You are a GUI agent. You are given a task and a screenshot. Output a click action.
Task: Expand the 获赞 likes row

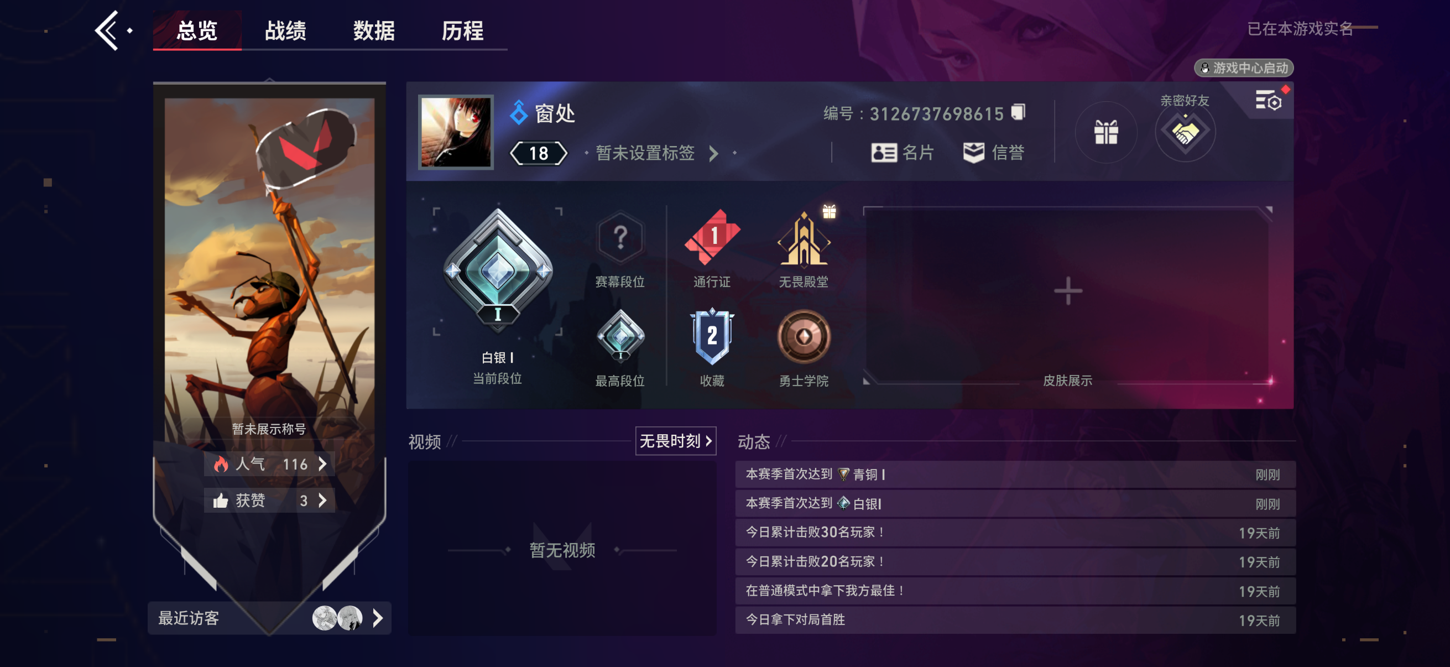pos(269,501)
